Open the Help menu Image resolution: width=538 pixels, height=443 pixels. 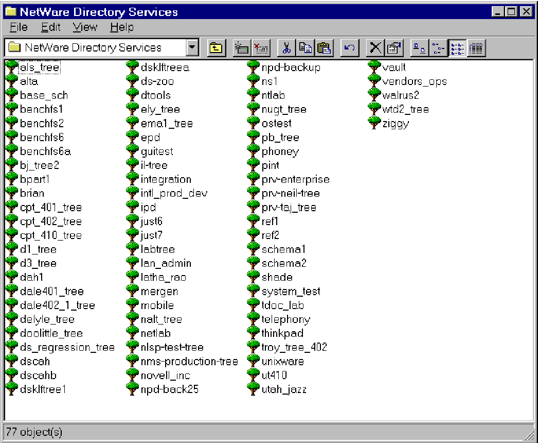[122, 27]
